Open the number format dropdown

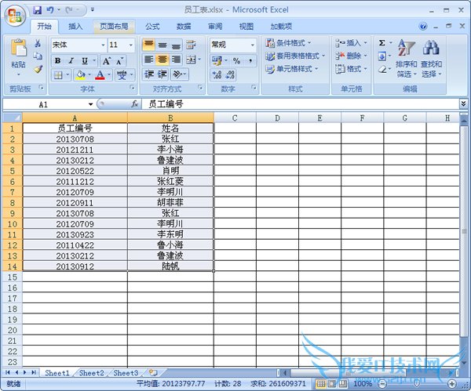click(253, 45)
